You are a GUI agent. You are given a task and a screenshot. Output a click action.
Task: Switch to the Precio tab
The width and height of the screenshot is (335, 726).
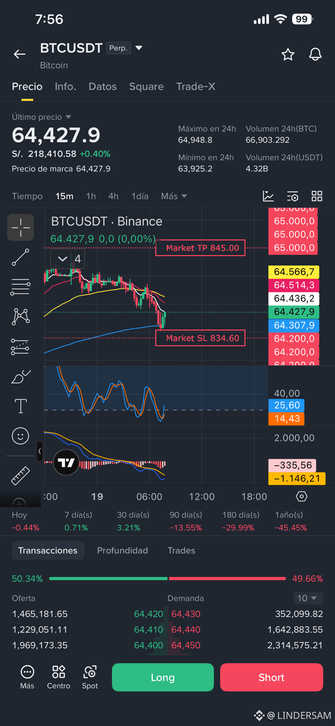(27, 86)
